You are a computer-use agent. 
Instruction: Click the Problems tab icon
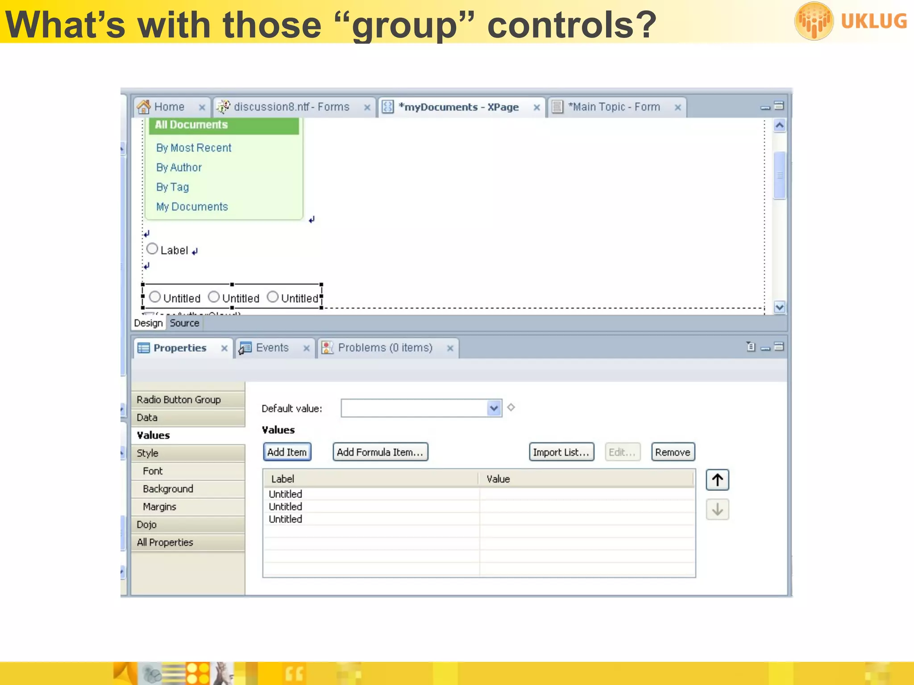point(327,348)
